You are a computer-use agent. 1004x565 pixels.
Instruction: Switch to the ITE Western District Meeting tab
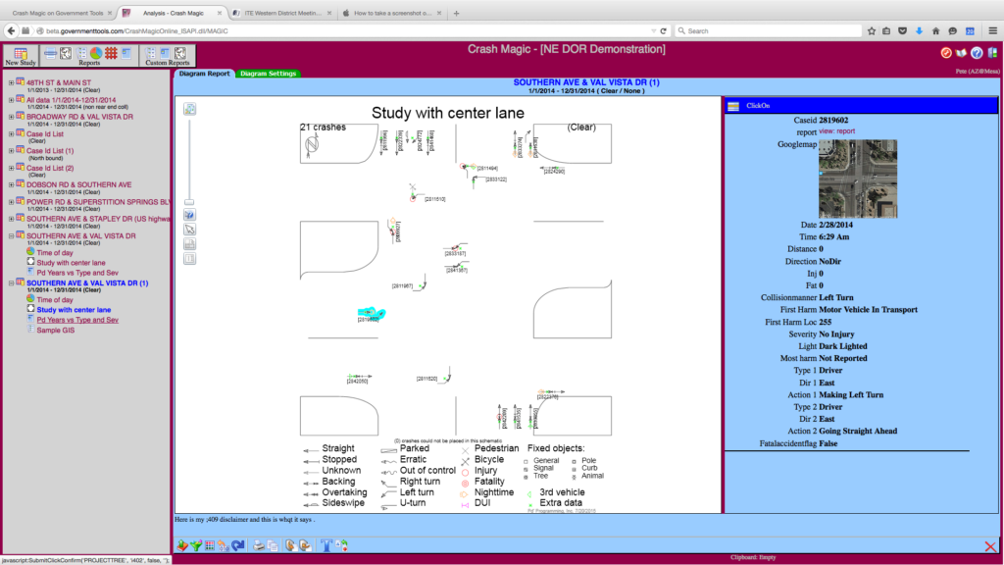coord(283,13)
